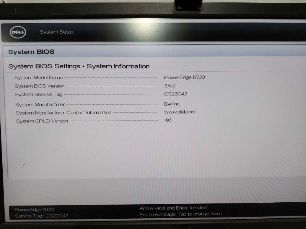This screenshot has width=306, height=229.
Task: Select System Manufacturer Contact Information label
Action: (63, 113)
